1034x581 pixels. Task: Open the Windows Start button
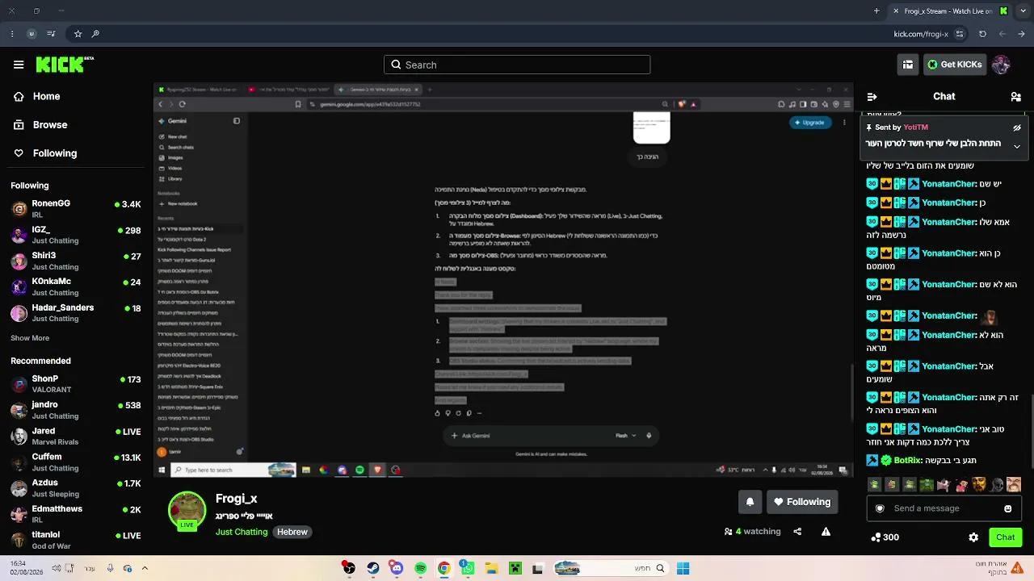[683, 568]
